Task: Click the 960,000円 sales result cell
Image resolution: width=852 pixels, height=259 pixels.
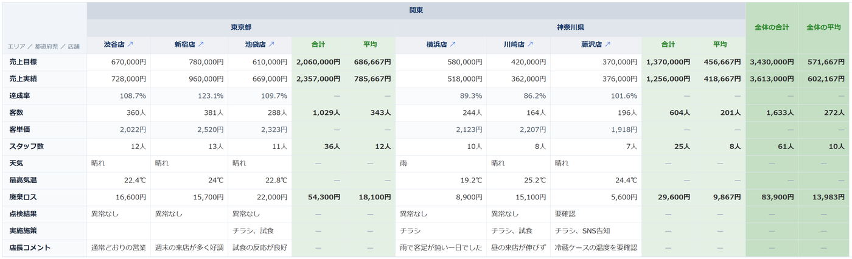Action: 189,79
